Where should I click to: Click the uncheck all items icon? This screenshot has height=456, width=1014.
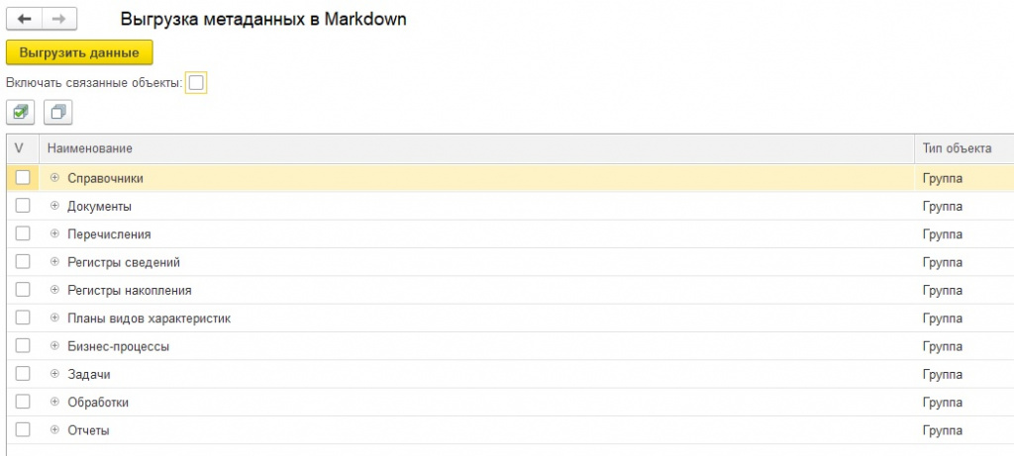point(57,112)
